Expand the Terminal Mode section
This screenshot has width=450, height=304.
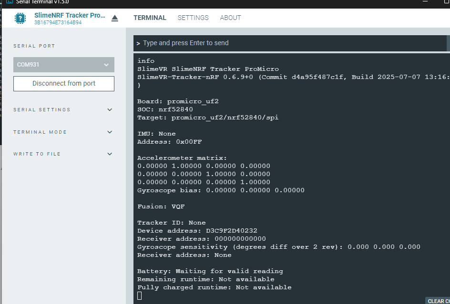pos(63,132)
